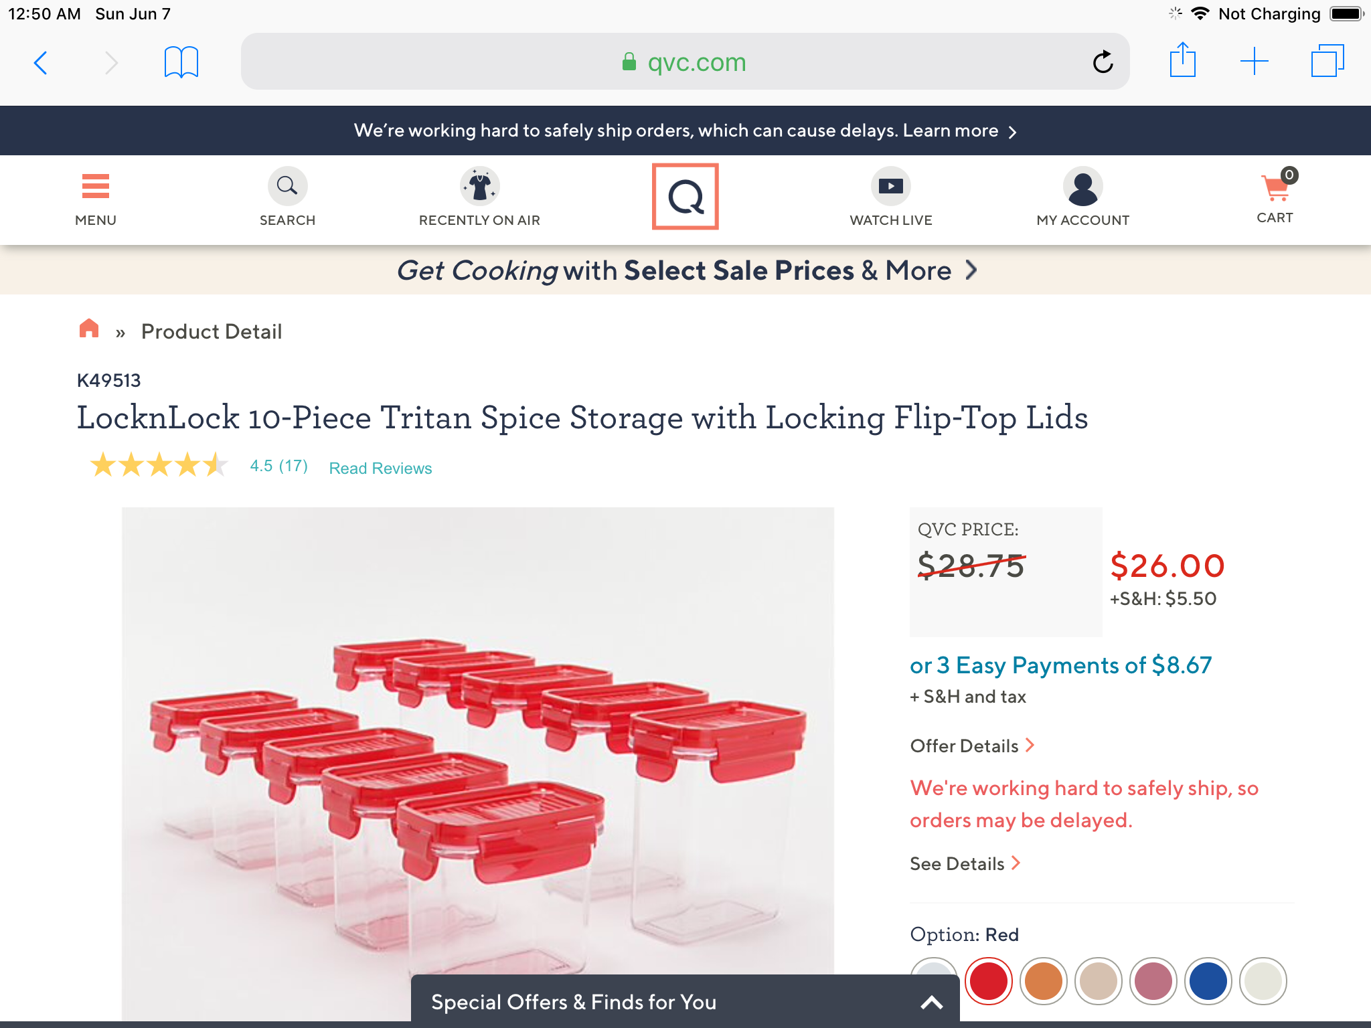Select the blue color option
The width and height of the screenshot is (1371, 1028).
(x=1208, y=980)
